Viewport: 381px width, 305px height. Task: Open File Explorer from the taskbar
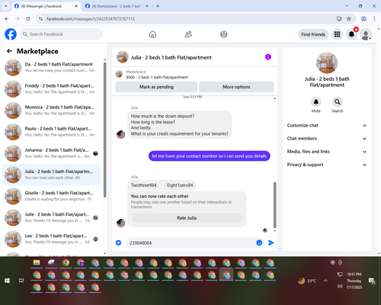37,263
